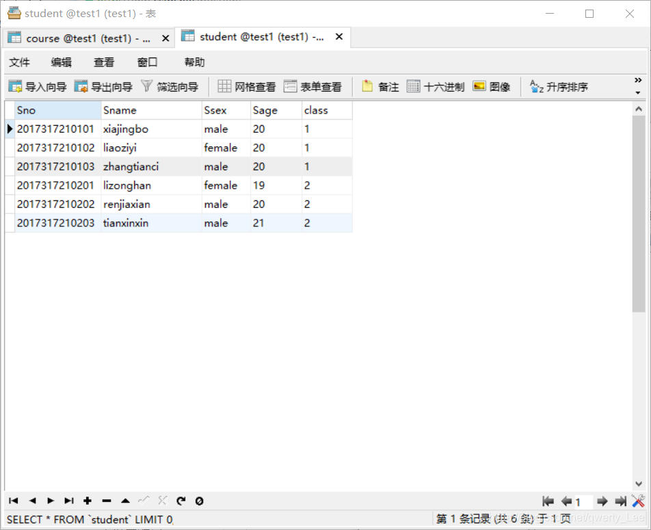The height and width of the screenshot is (530, 651).
Task: Open the 导出向导 export wizard
Action: click(103, 86)
